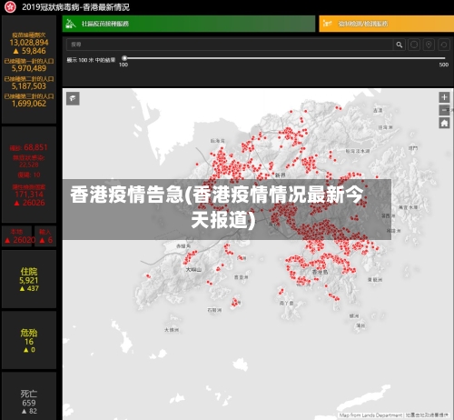Click into the location search input field
This screenshot has height=420, width=454.
click(x=230, y=45)
